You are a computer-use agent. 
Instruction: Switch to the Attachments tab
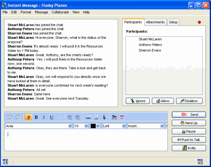point(155,22)
